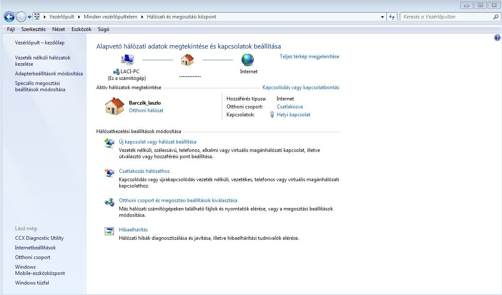Click the LACI-PC computer icon in the map
The width and height of the screenshot is (502, 295).
coord(127,60)
